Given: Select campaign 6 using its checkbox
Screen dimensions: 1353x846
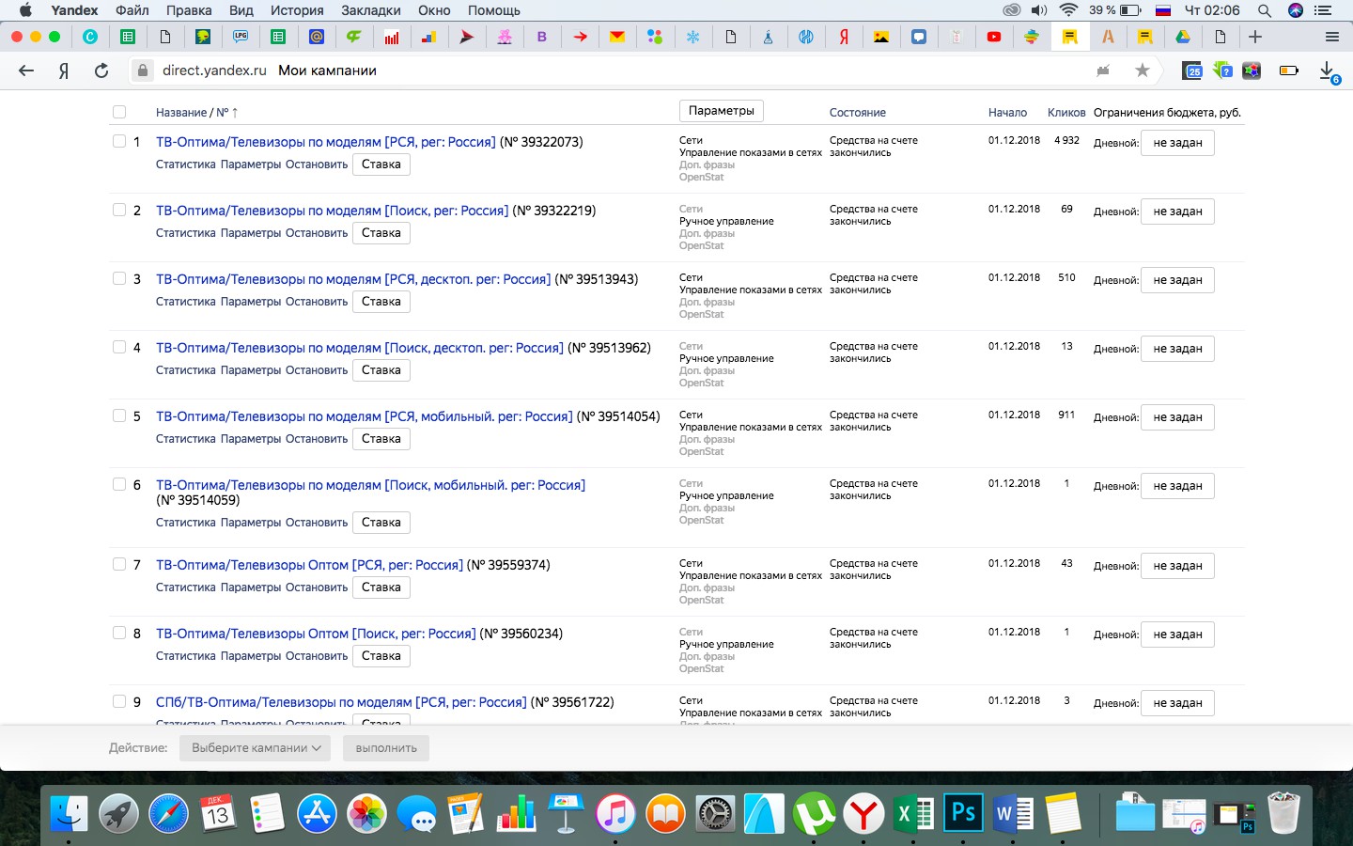Looking at the screenshot, I should point(119,484).
